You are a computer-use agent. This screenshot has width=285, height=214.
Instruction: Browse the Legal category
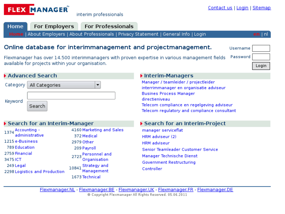(20, 166)
